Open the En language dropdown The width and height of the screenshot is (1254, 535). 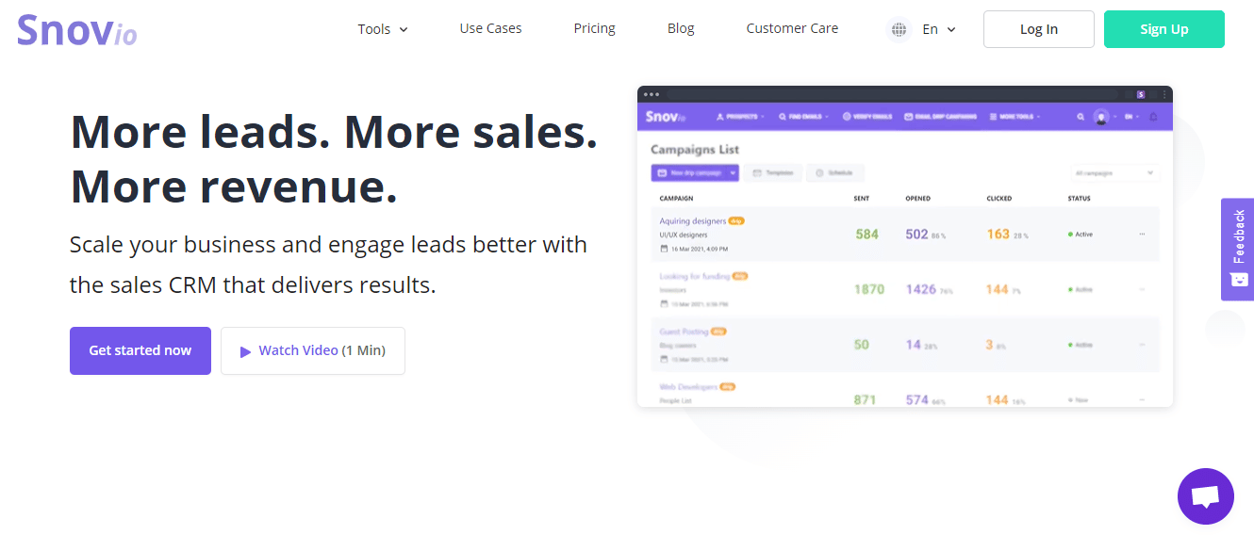click(938, 29)
